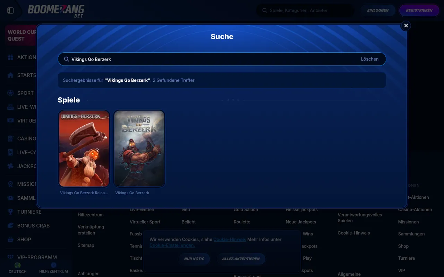Click the Verknüpfung erstellen footer link
Image resolution: width=444 pixels, height=277 pixels.
[x=91, y=230]
